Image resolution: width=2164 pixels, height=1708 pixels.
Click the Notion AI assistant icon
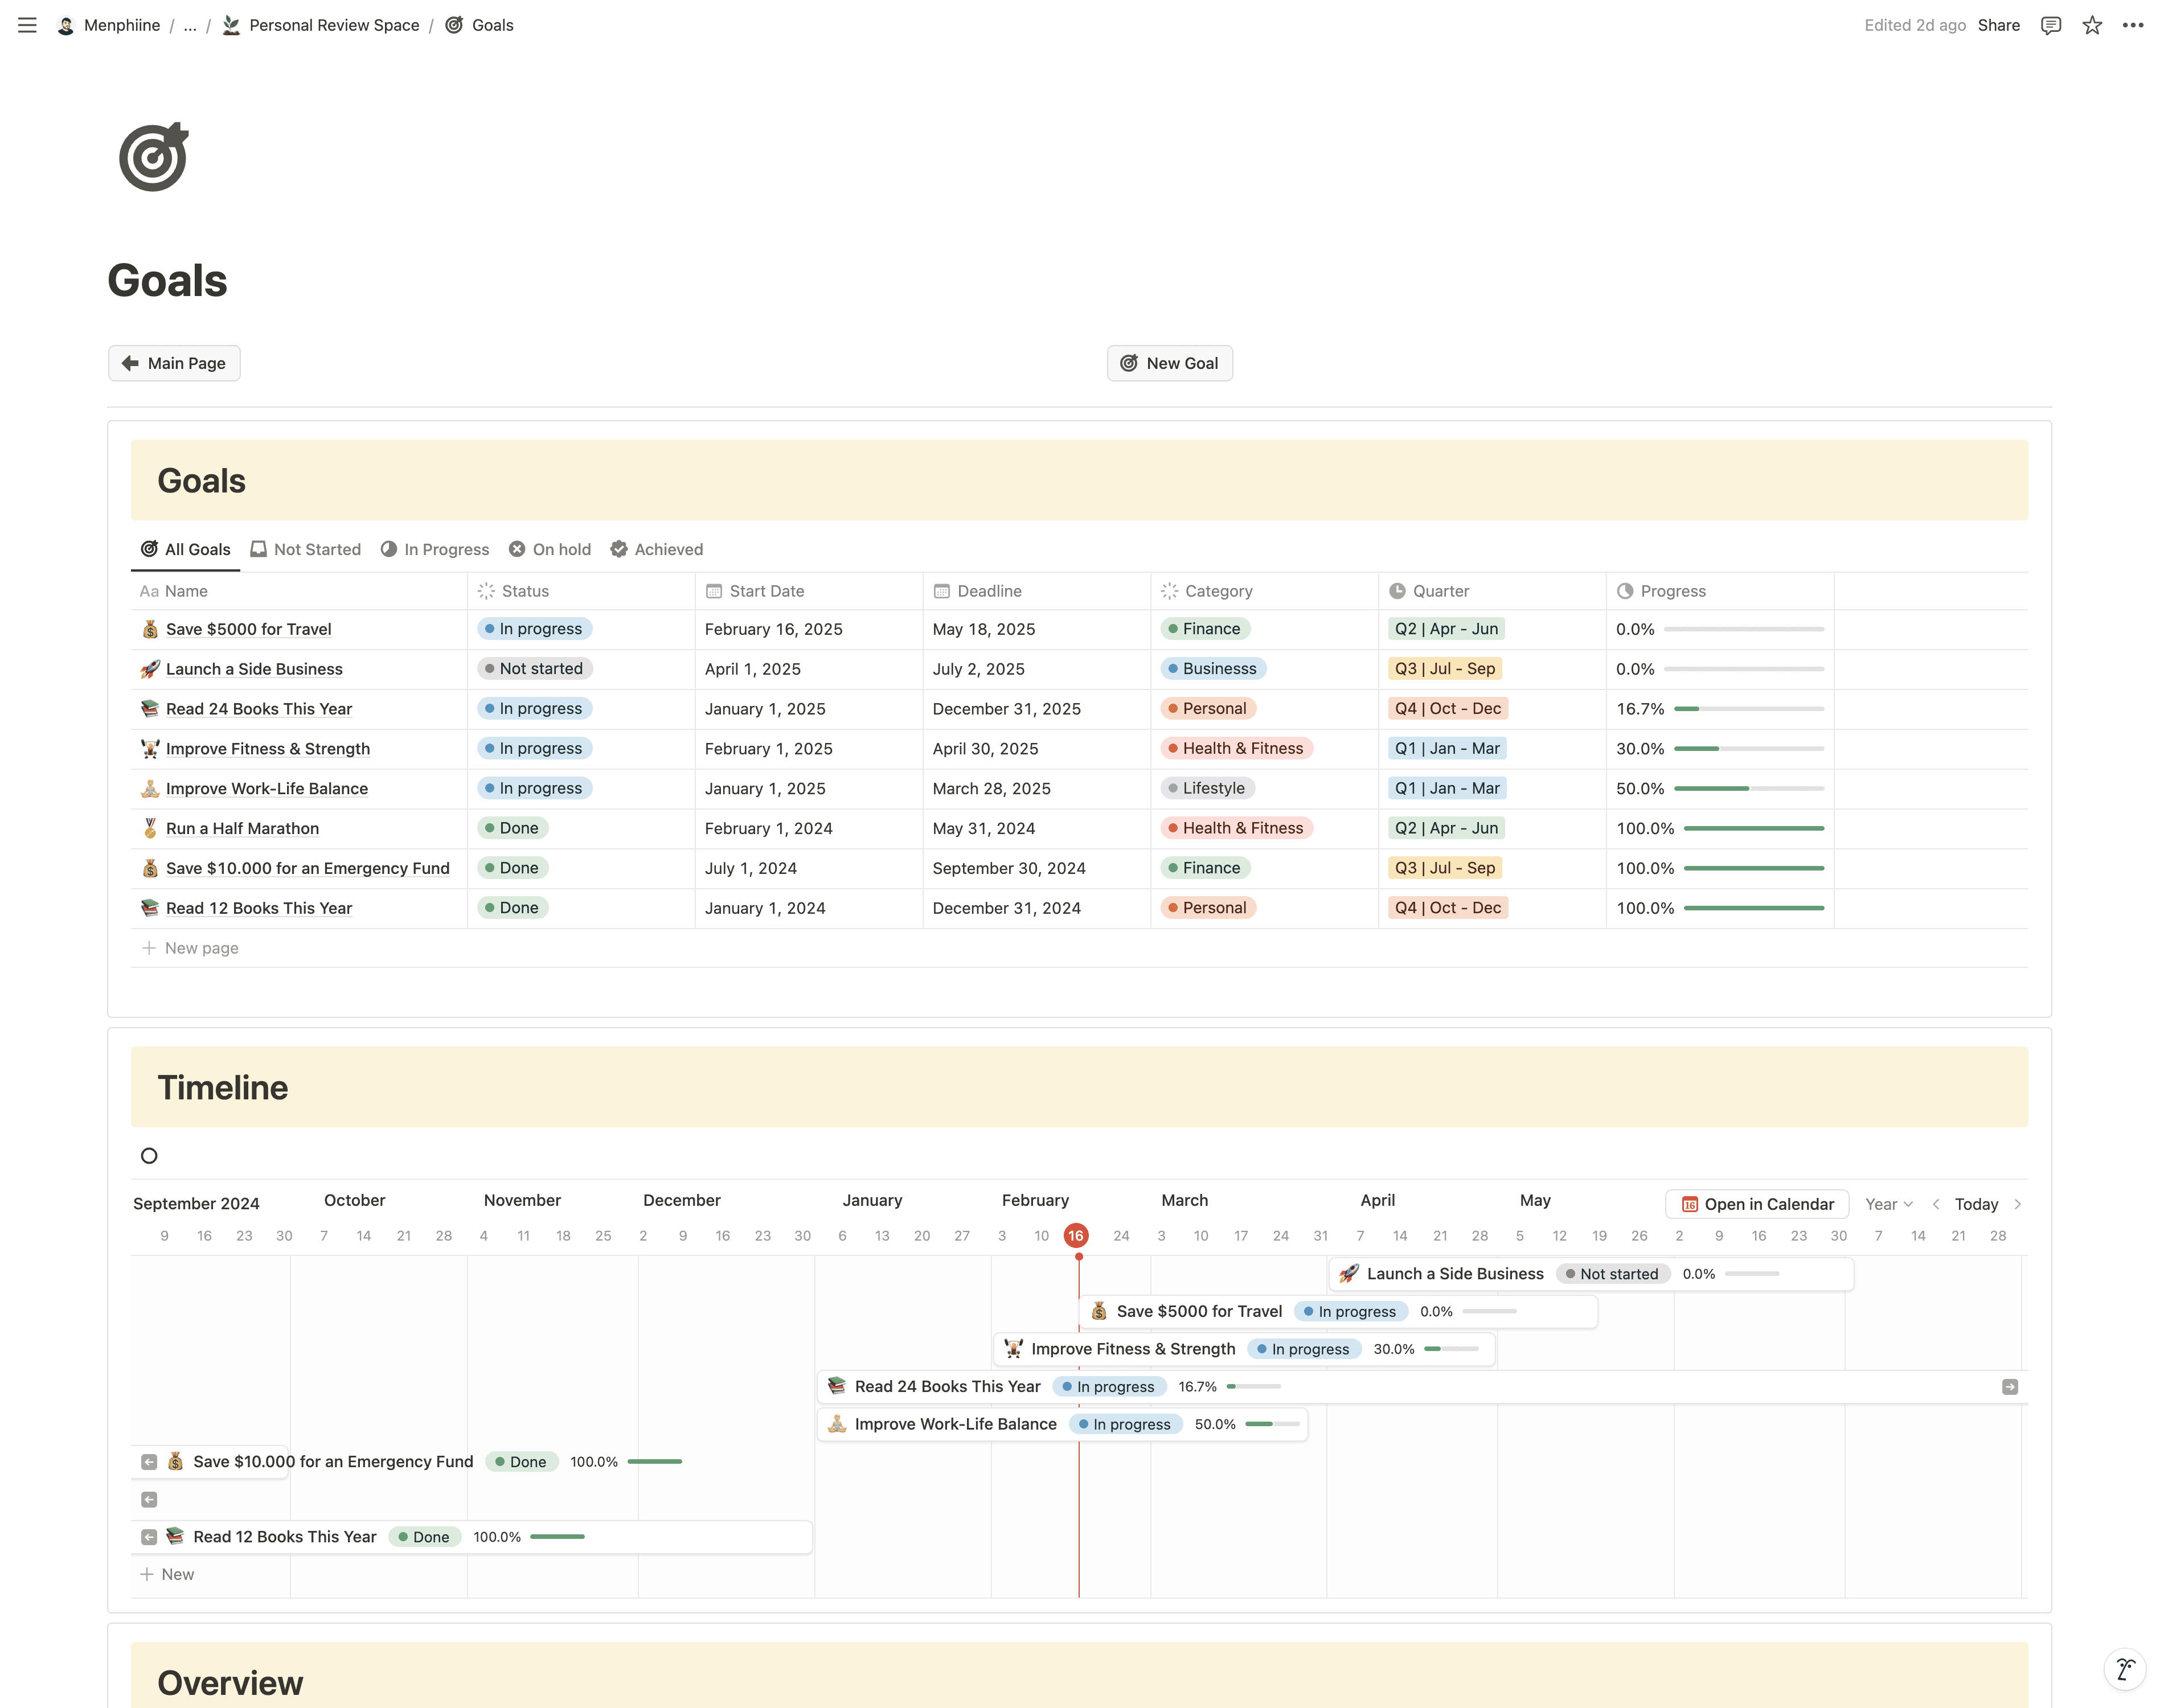coord(2125,1668)
